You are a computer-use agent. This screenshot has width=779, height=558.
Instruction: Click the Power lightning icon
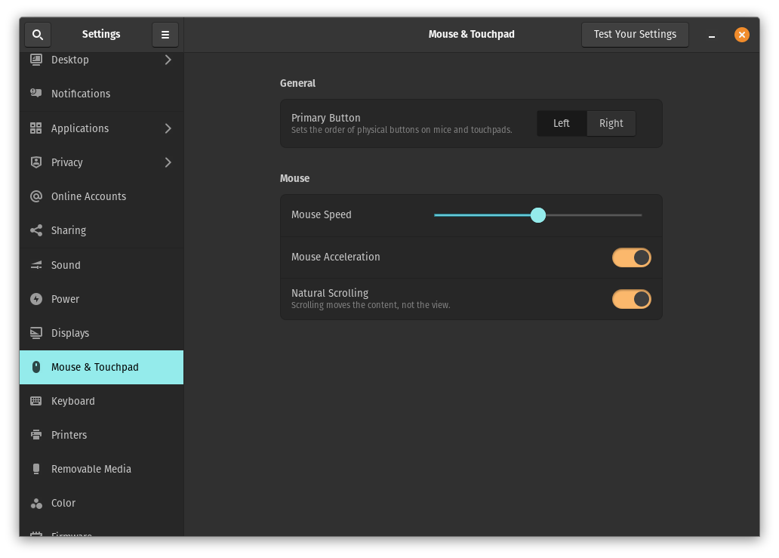click(x=35, y=298)
